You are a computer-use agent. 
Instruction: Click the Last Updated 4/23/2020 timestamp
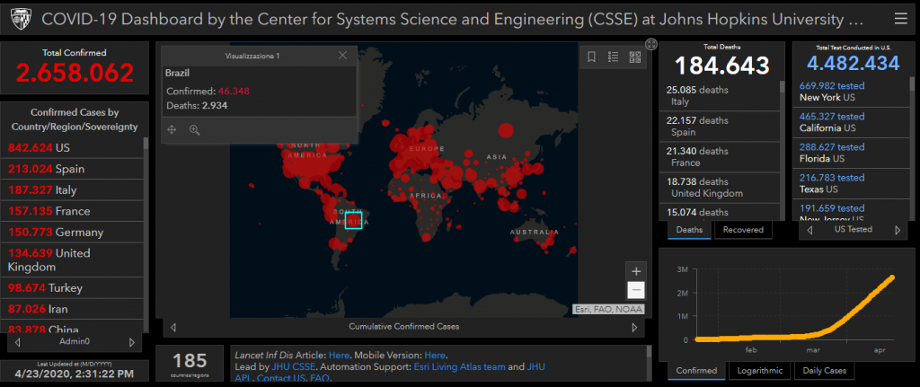[x=74, y=373]
